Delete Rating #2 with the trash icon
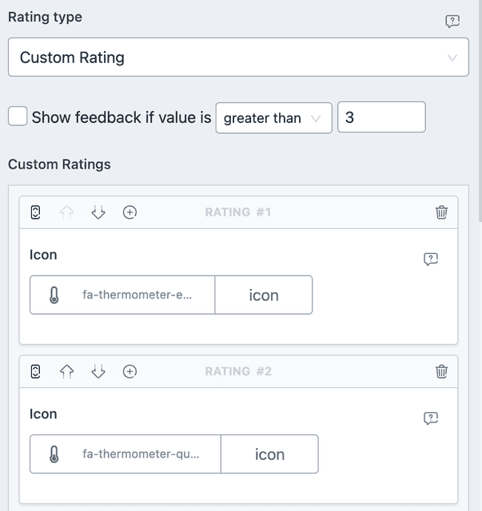This screenshot has width=482, height=511. click(x=441, y=371)
